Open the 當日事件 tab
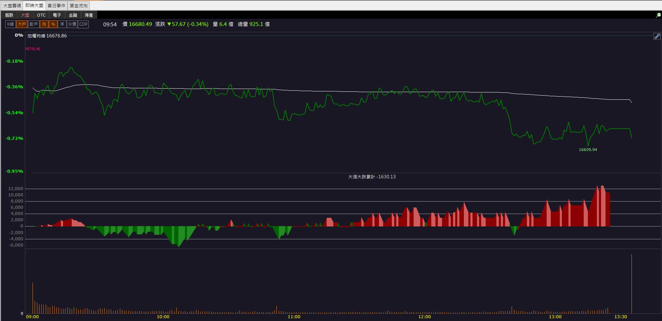 [x=56, y=6]
